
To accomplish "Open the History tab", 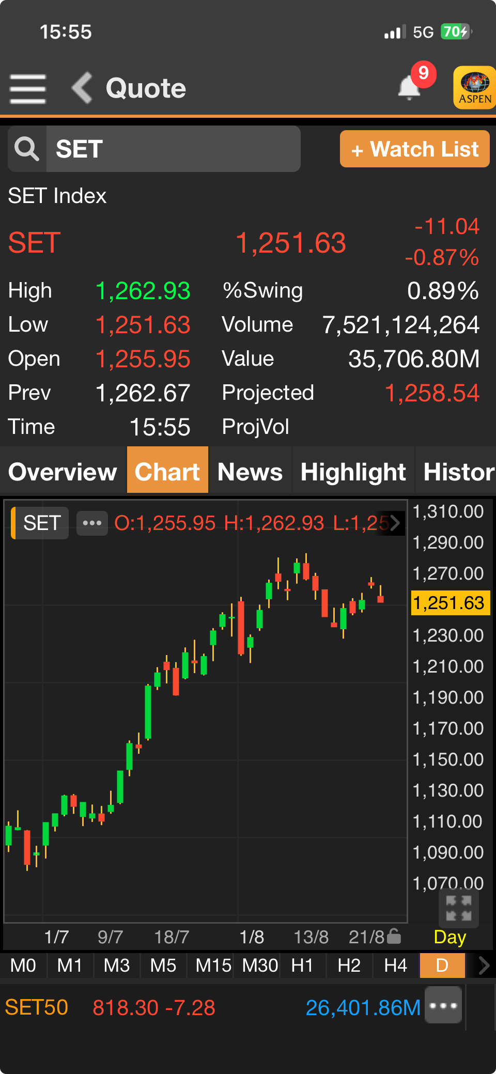I will pyautogui.click(x=457, y=472).
